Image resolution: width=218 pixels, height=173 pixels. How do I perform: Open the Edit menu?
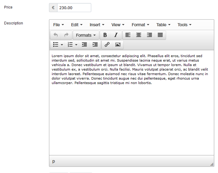coord(77,25)
